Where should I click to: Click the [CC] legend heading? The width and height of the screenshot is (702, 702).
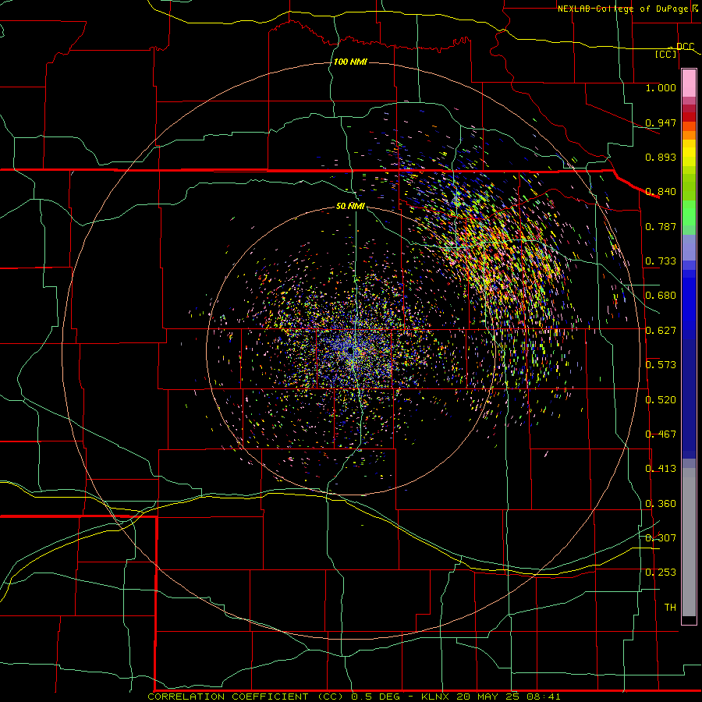(666, 54)
